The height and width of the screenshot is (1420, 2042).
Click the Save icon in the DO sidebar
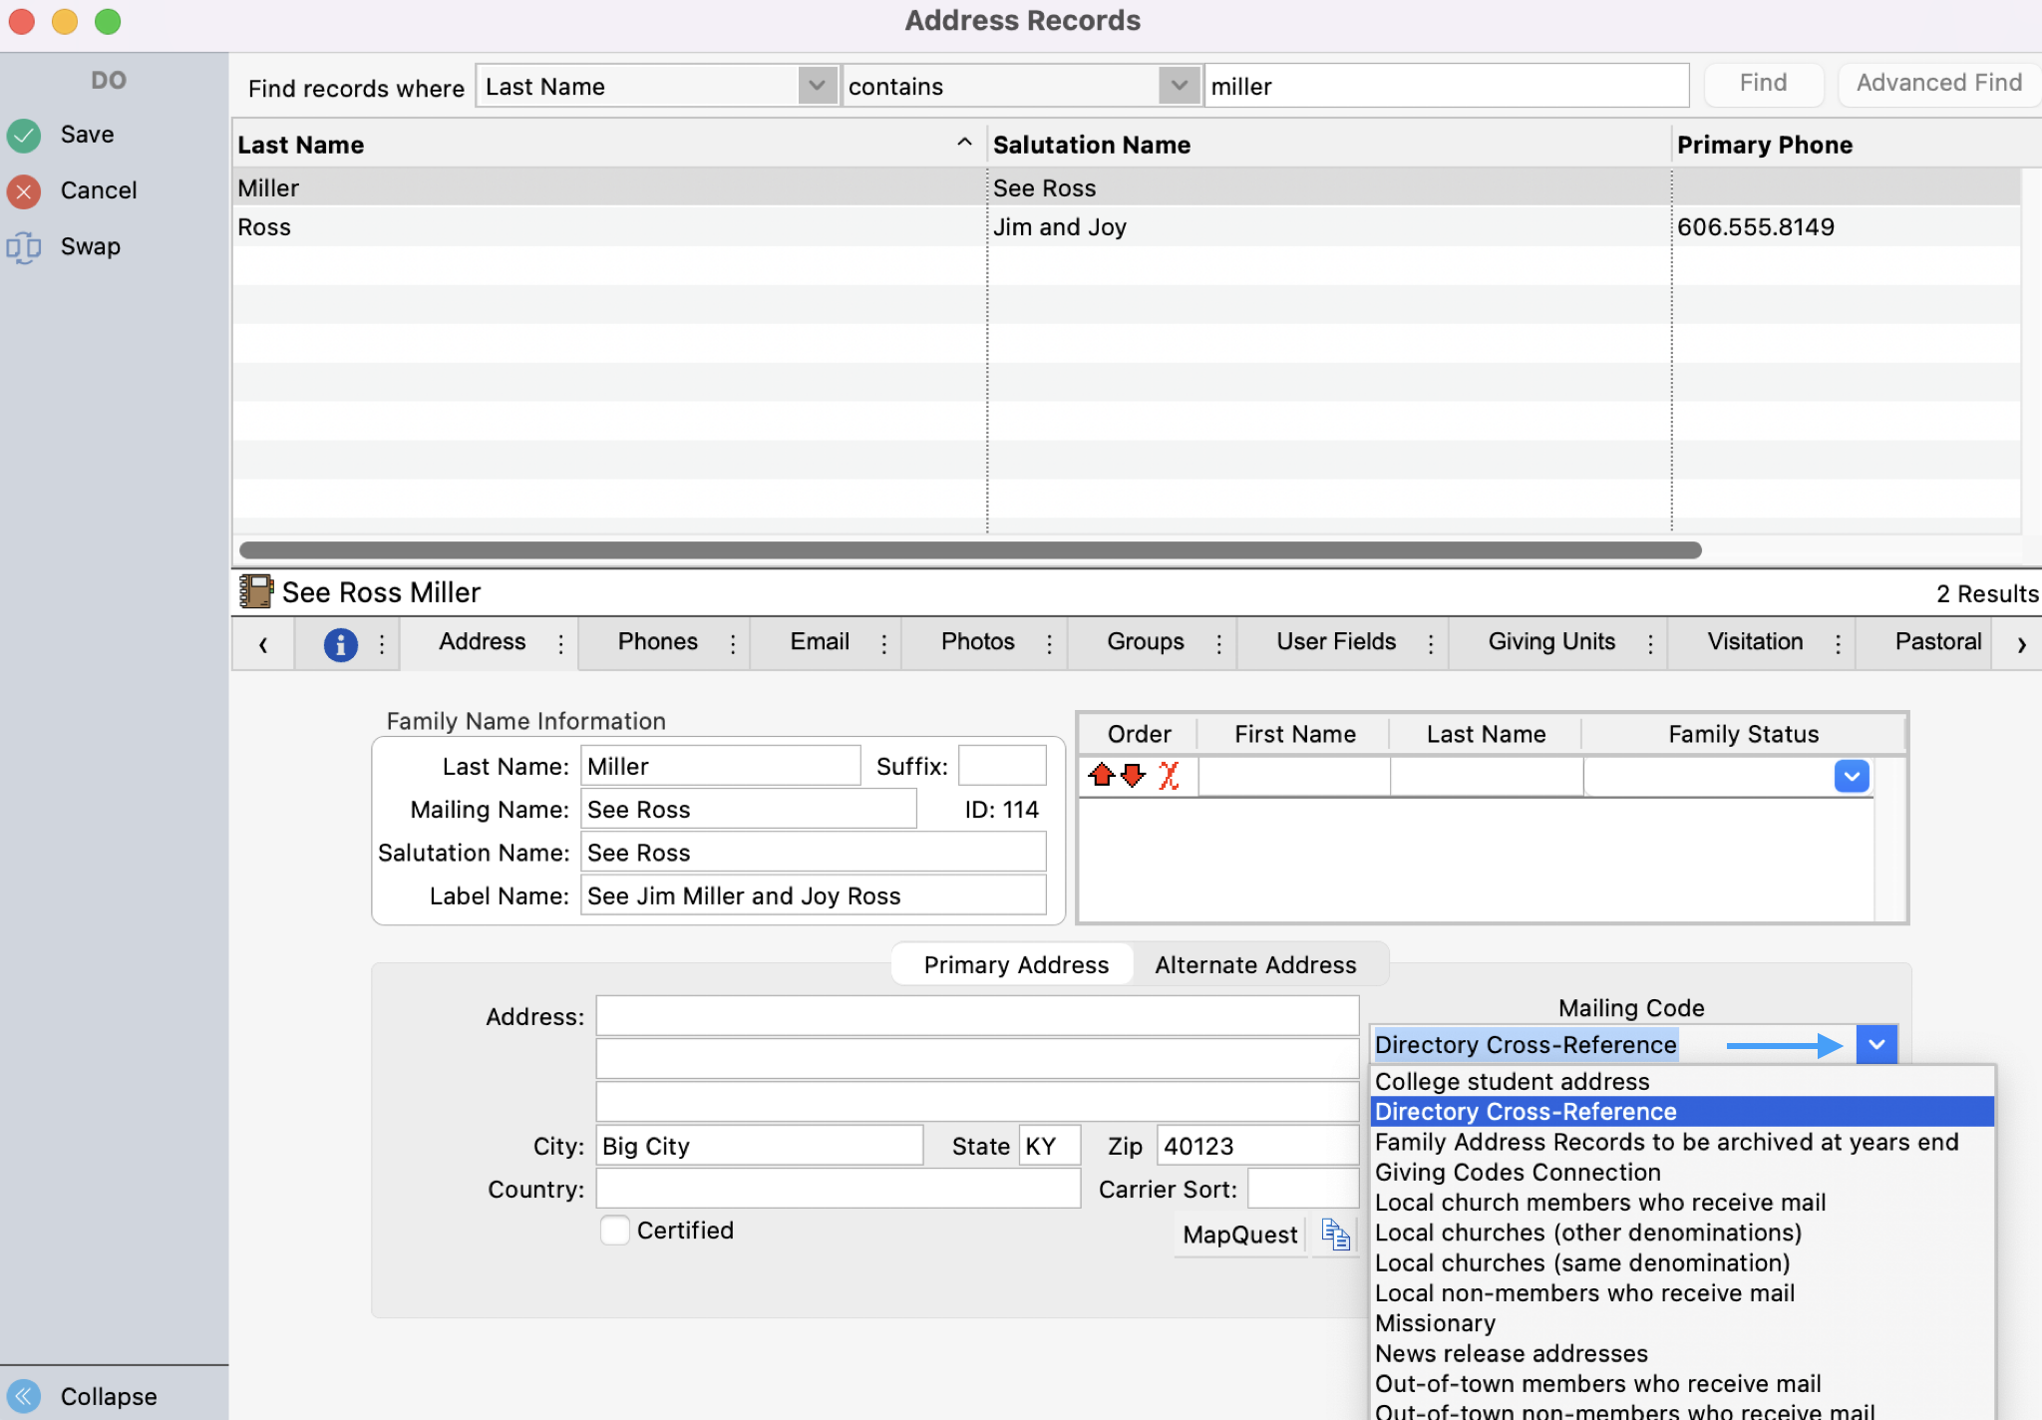click(x=25, y=135)
